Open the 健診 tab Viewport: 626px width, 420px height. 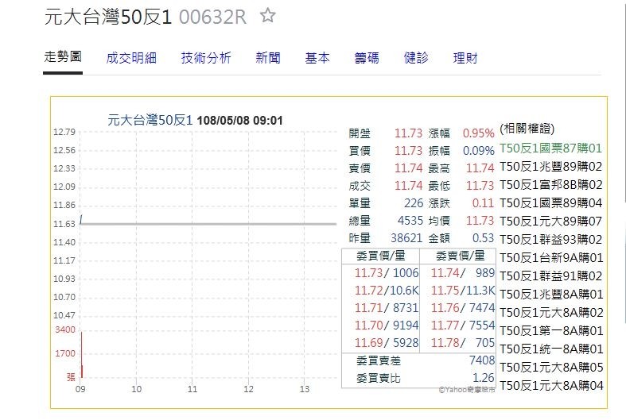click(416, 58)
